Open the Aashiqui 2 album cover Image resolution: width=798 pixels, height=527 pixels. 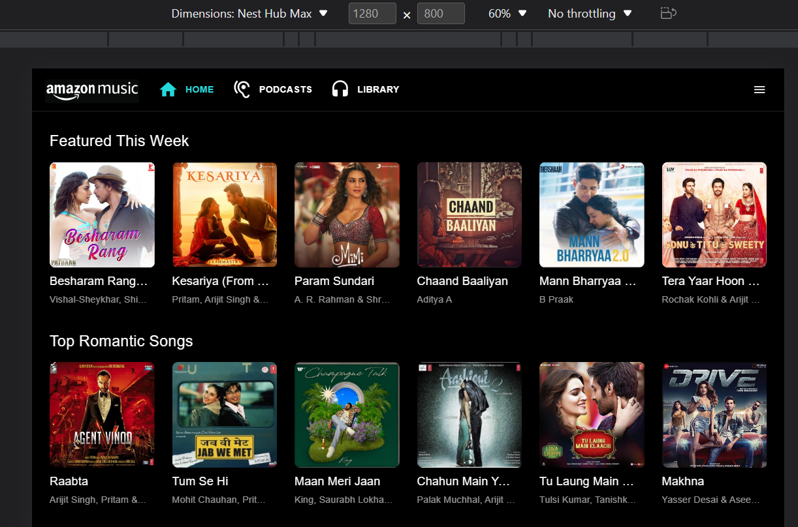pos(470,415)
